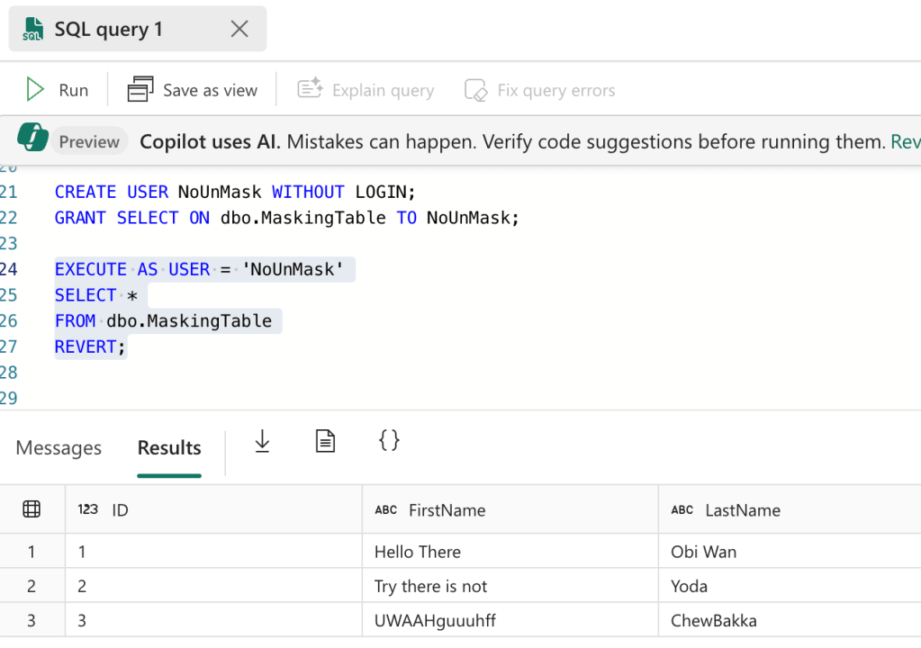Select row number 3 in results
Viewport: 921px width, 648px height.
32,620
